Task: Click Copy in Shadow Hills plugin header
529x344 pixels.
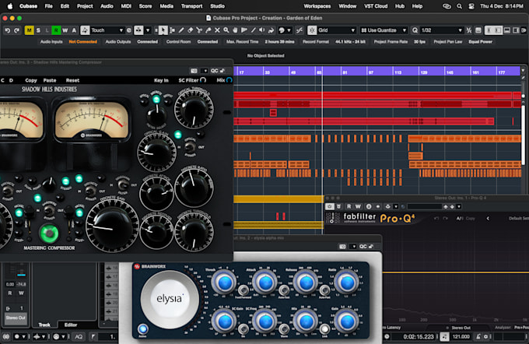Action: 31,80
